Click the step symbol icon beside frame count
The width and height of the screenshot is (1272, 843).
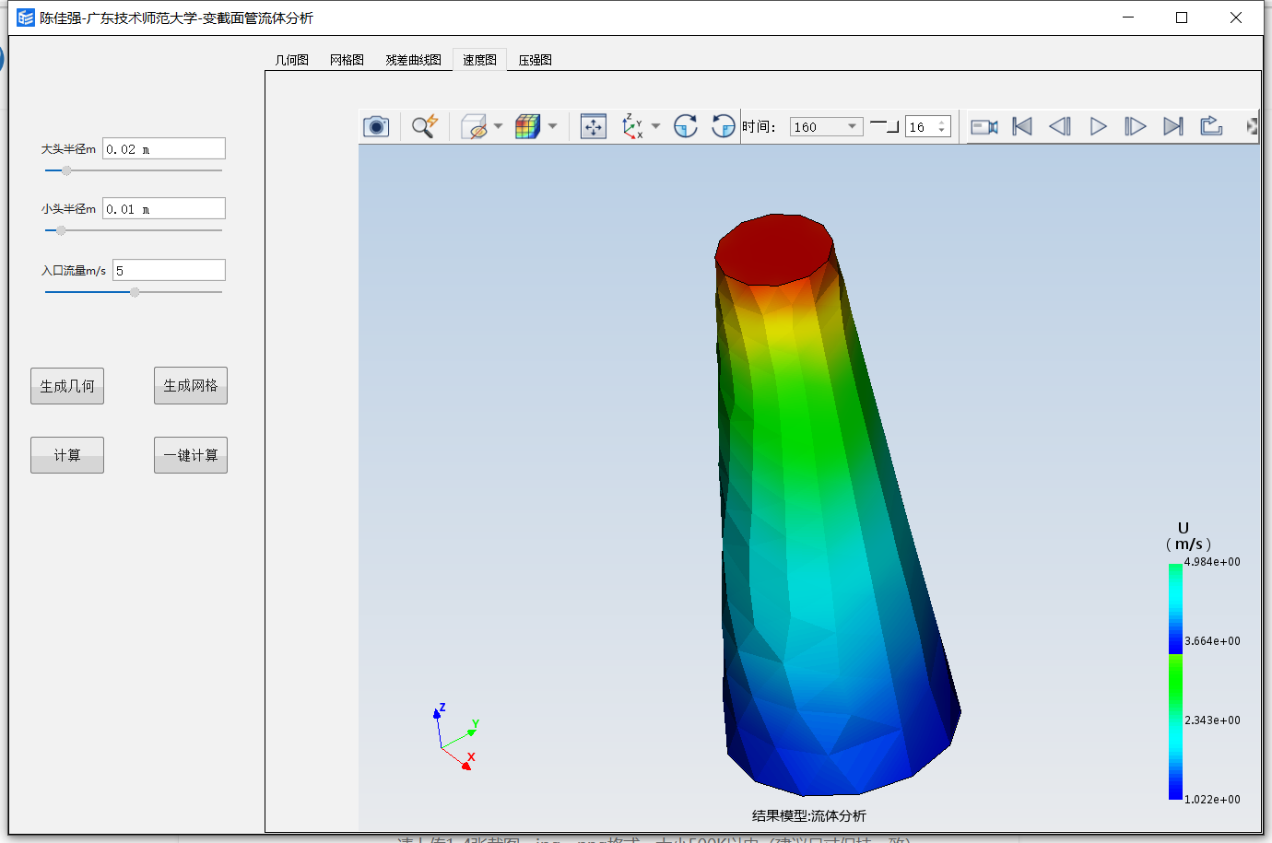click(x=885, y=126)
